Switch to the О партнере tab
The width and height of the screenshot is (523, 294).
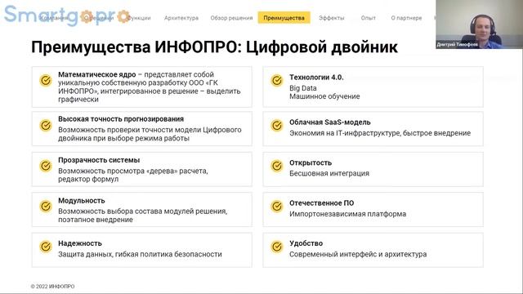406,18
